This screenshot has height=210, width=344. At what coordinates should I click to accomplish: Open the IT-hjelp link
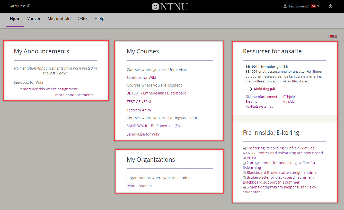289,97
